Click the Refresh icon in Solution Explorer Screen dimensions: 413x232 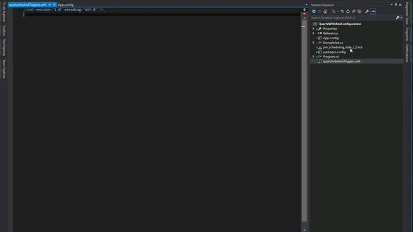[x=348, y=12]
